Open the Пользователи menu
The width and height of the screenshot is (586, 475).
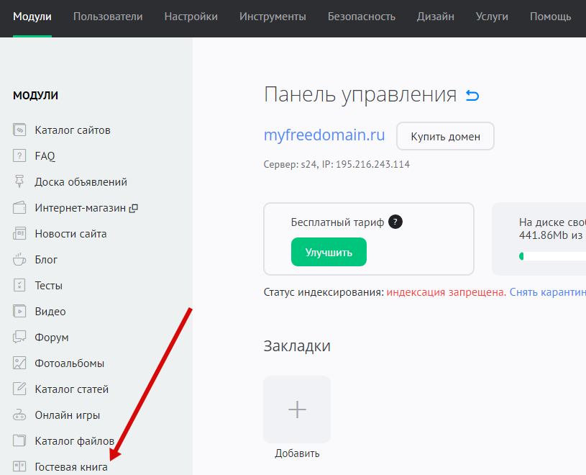point(108,17)
